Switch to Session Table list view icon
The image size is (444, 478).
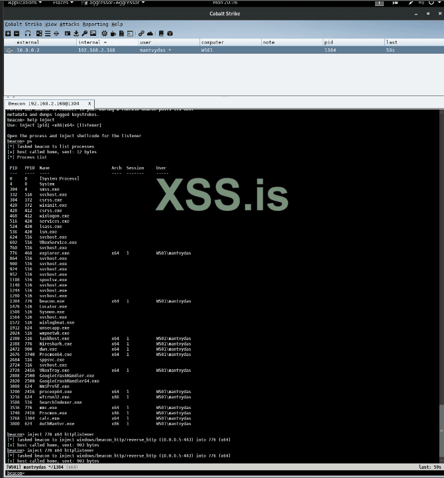coord(48,34)
